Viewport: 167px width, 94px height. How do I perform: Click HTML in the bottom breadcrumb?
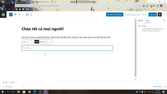click(13, 82)
